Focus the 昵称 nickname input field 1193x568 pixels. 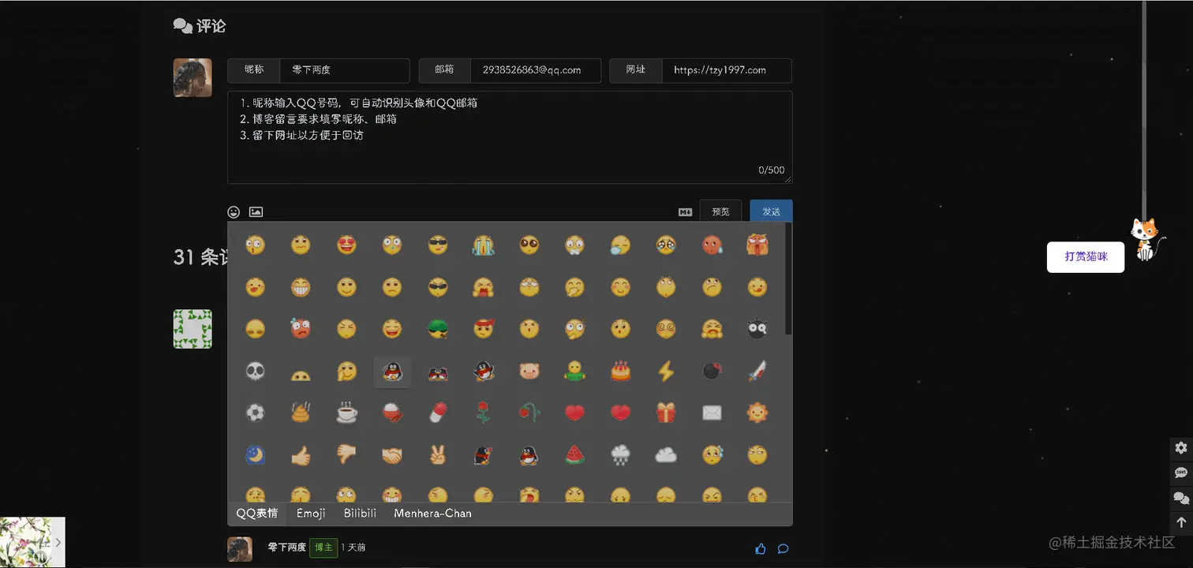[x=345, y=70]
